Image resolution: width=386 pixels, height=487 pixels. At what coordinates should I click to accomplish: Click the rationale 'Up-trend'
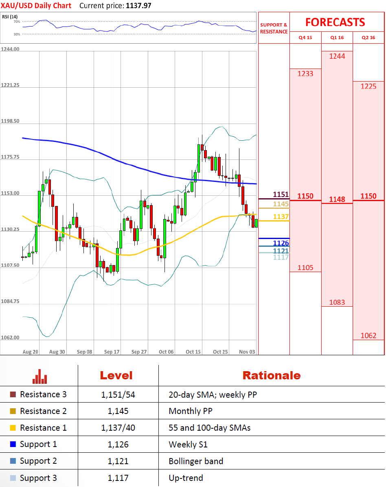pos(186,478)
